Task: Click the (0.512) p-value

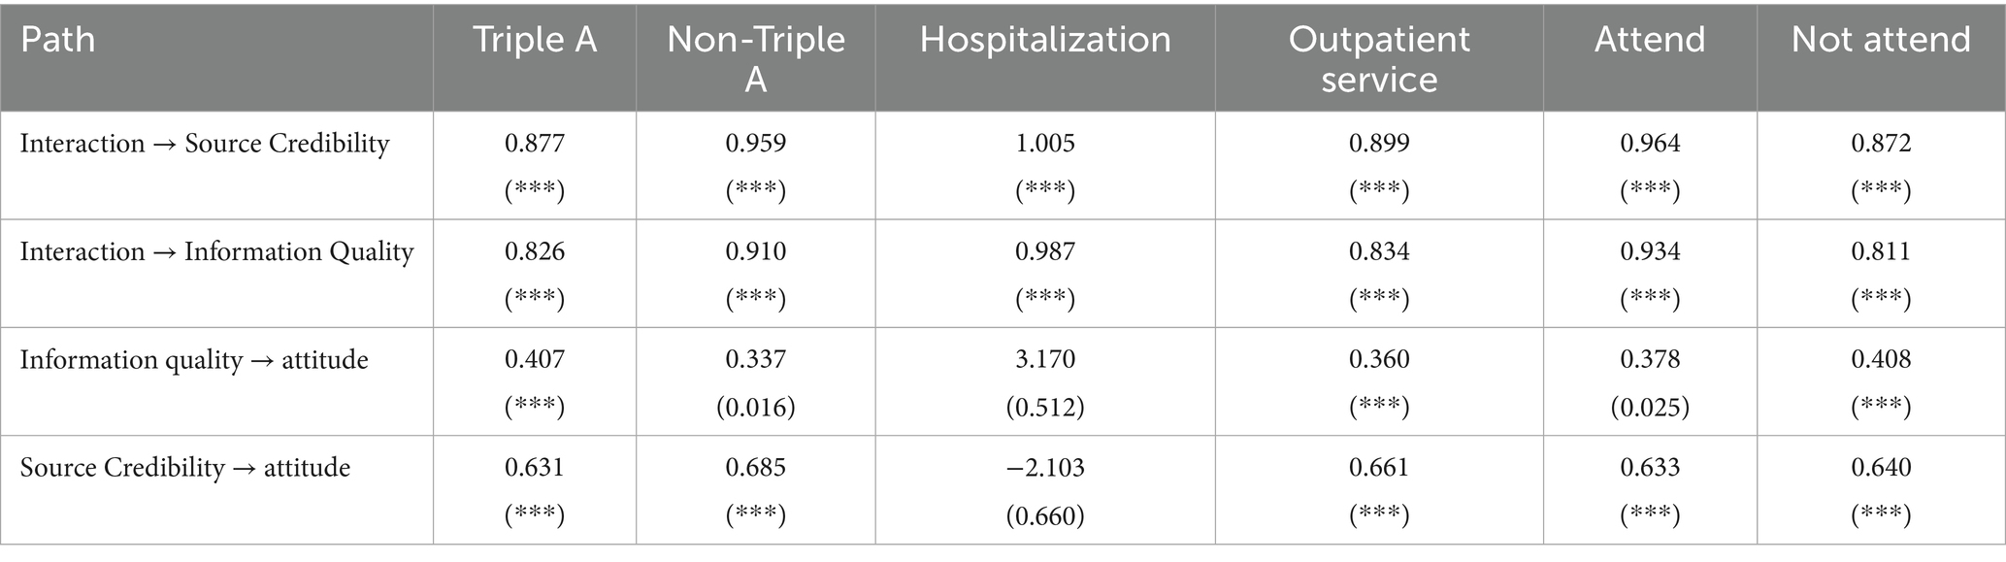Action: 1045,407
